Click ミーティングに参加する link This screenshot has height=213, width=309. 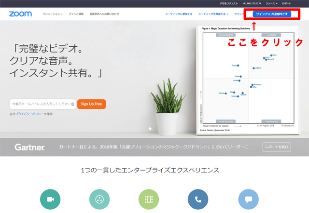click(179, 14)
